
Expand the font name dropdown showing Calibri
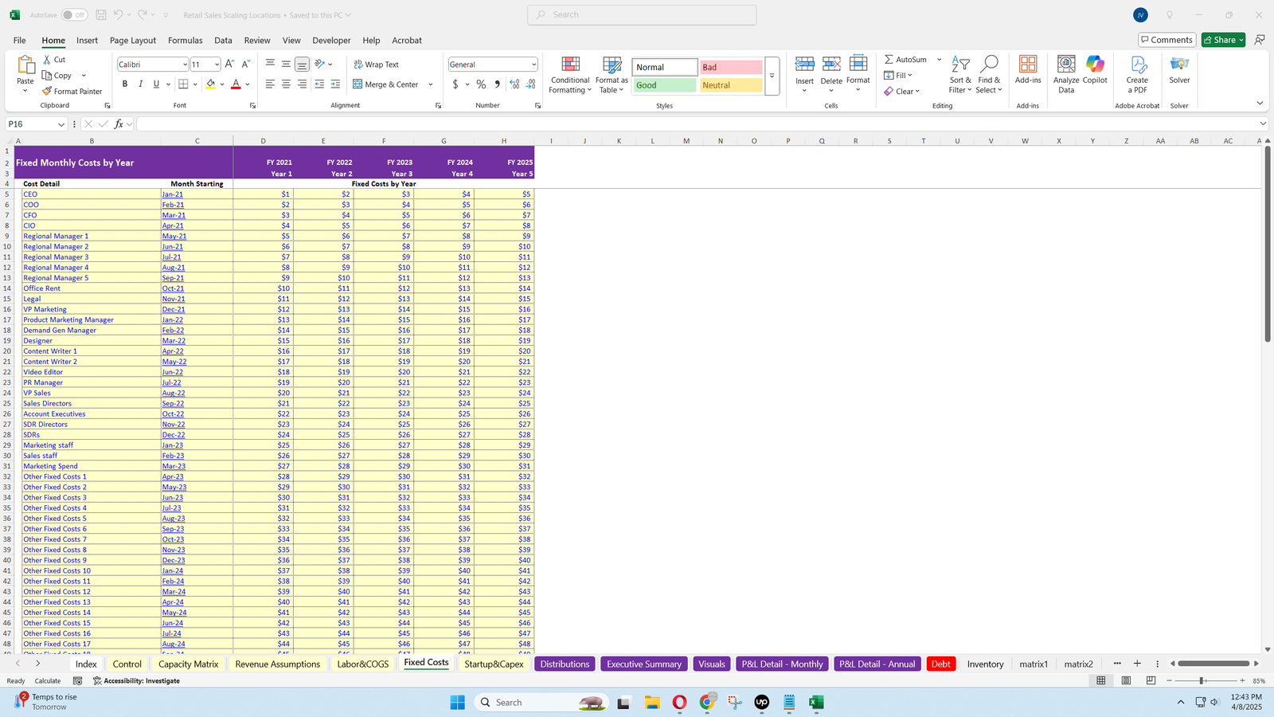(185, 65)
